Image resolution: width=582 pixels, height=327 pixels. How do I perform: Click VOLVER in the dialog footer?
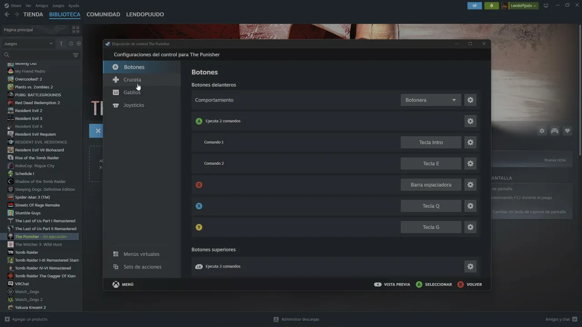(470, 284)
